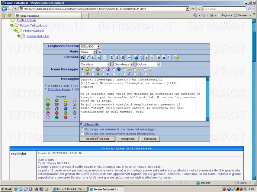Screen dimensions: 257x192
Task: Click the Refresh page icon
Action: coord(193,9)
